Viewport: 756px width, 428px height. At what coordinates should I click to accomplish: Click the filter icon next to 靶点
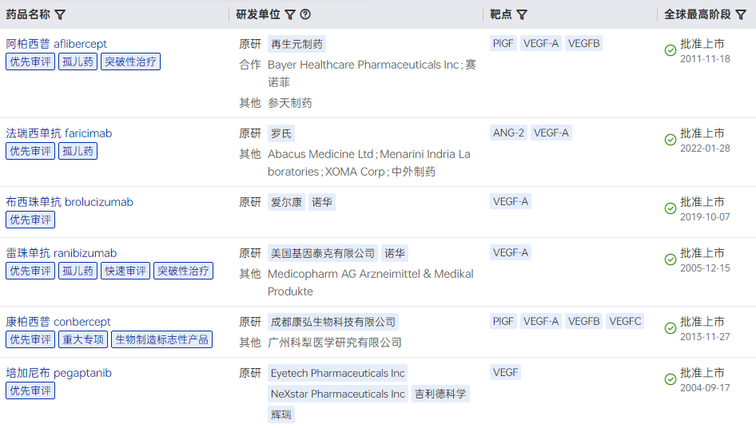pos(522,14)
